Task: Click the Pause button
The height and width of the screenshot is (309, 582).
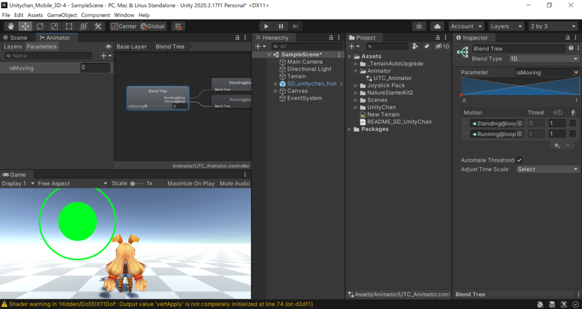Action: pos(281,26)
